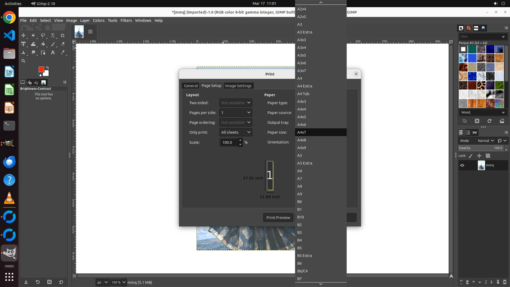The image size is (510, 287).
Task: Switch to the Image Settings tab
Action: tap(238, 86)
